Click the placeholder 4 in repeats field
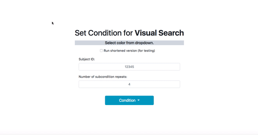 (129, 84)
